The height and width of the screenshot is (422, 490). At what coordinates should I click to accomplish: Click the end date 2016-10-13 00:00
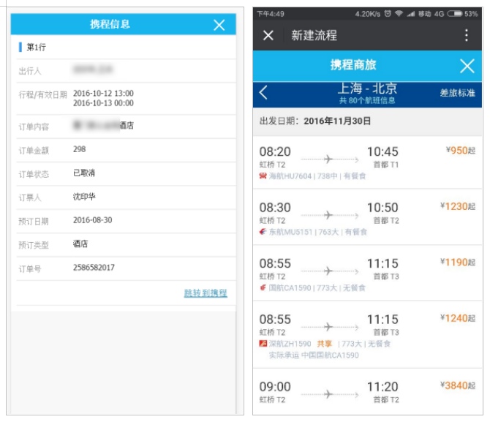pyautogui.click(x=103, y=103)
